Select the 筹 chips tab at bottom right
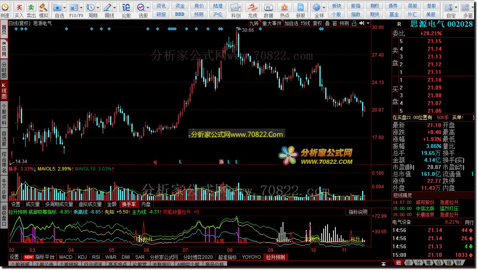The height and width of the screenshot is (270, 478). 428,263
